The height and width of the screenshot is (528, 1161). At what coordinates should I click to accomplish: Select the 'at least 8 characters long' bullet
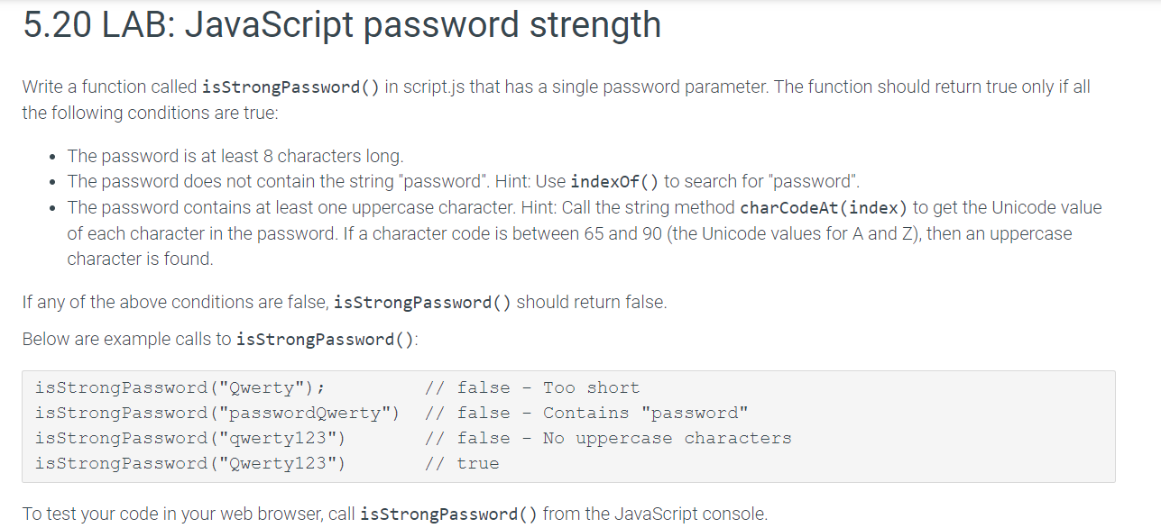click(x=235, y=156)
